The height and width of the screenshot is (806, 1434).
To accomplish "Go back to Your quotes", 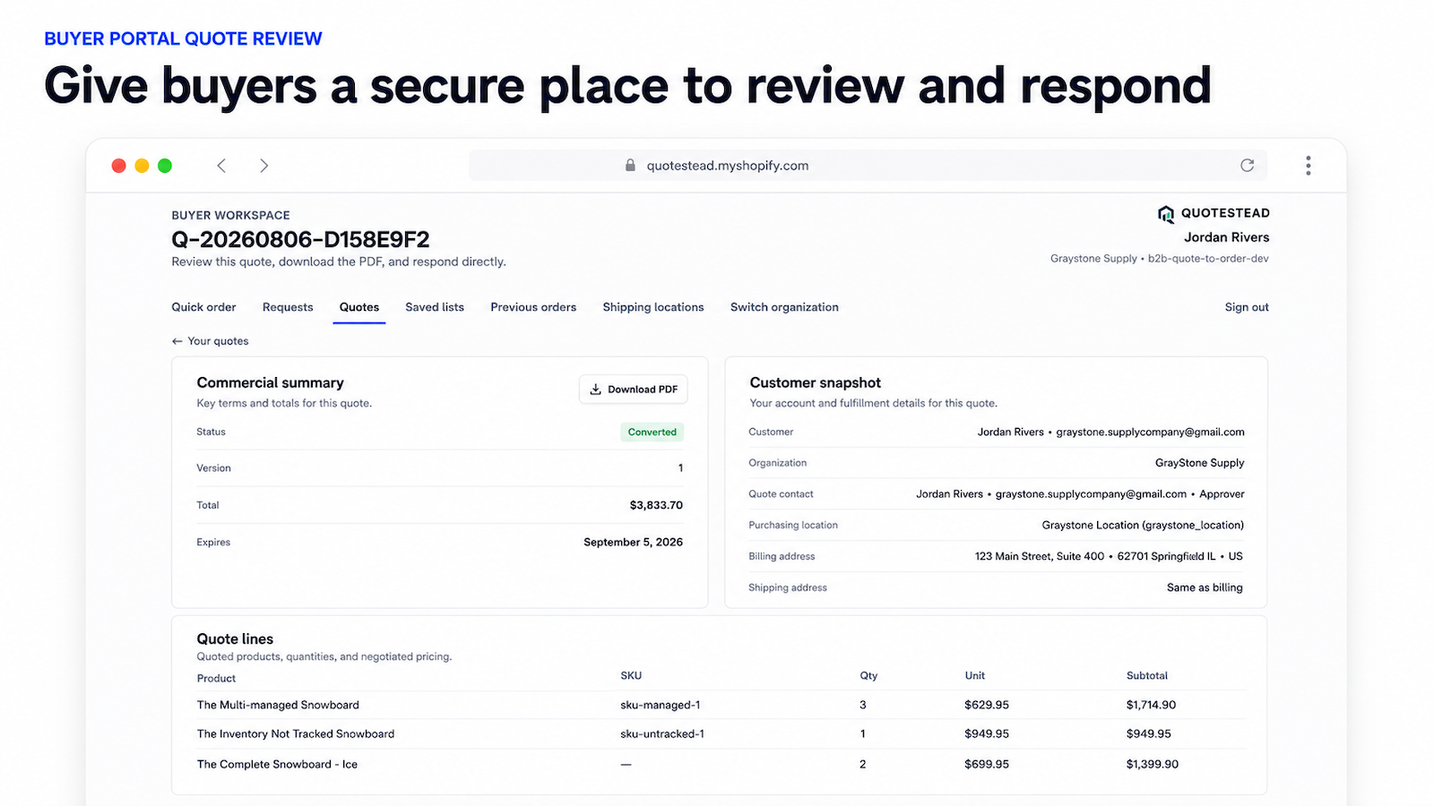I will (x=211, y=341).
